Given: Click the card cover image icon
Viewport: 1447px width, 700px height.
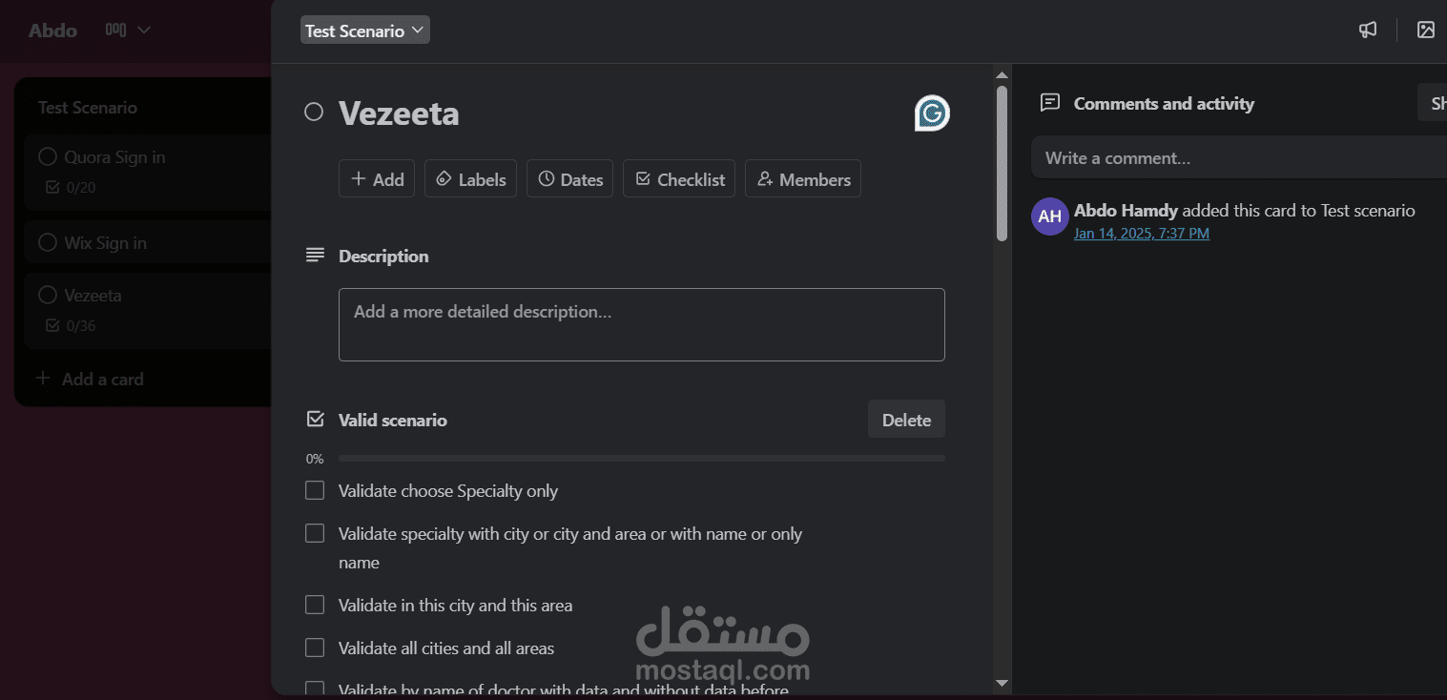Looking at the screenshot, I should (x=1426, y=31).
